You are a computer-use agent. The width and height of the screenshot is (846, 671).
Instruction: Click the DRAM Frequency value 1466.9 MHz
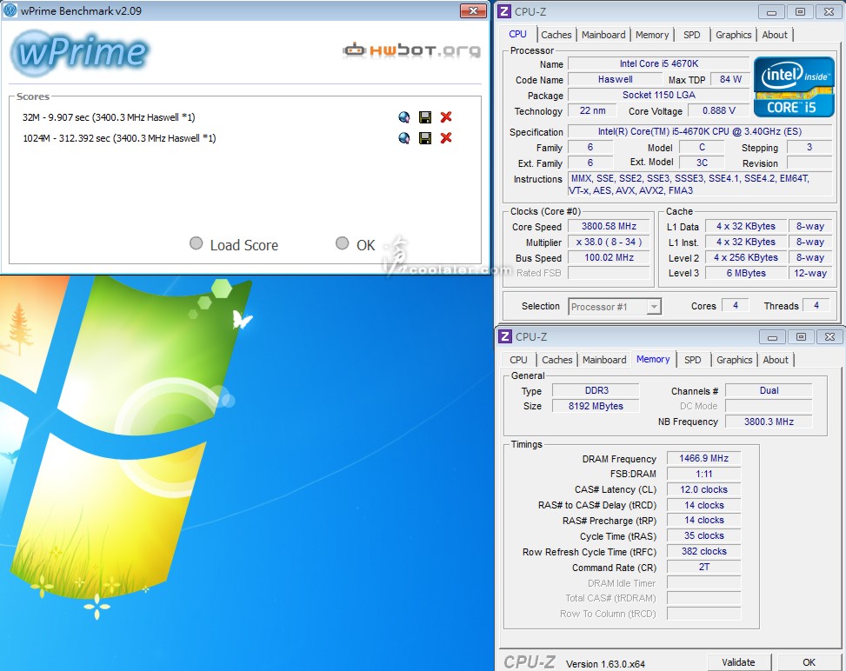tap(703, 458)
